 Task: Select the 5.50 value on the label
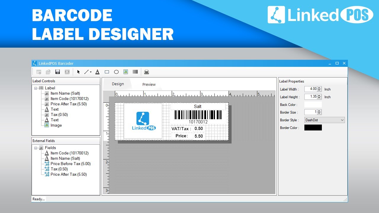(199, 136)
